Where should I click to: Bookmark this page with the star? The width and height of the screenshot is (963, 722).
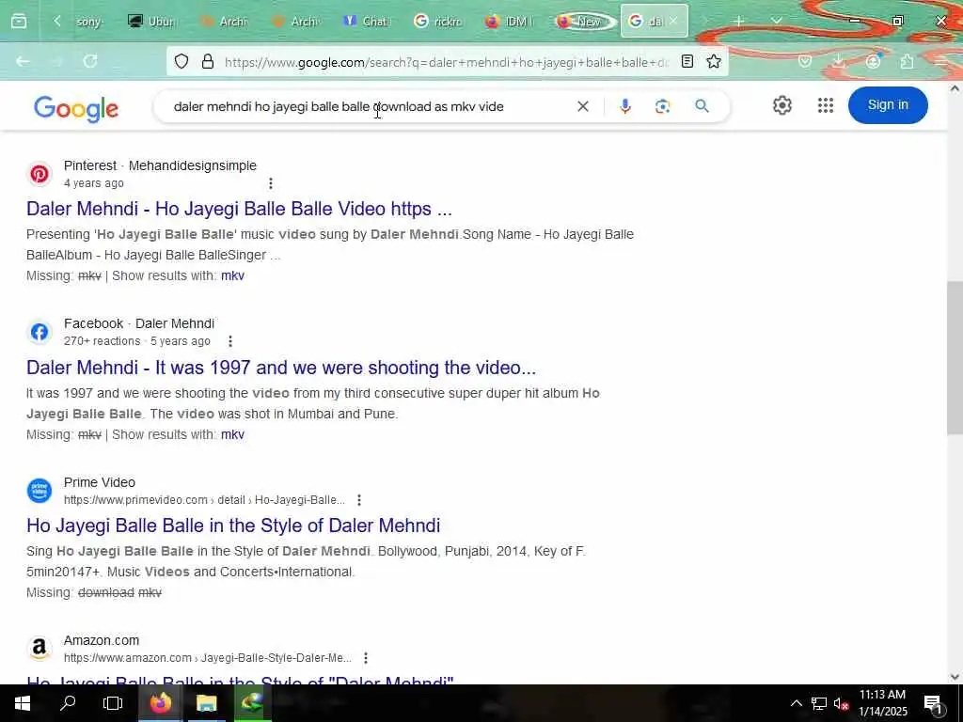[714, 61]
